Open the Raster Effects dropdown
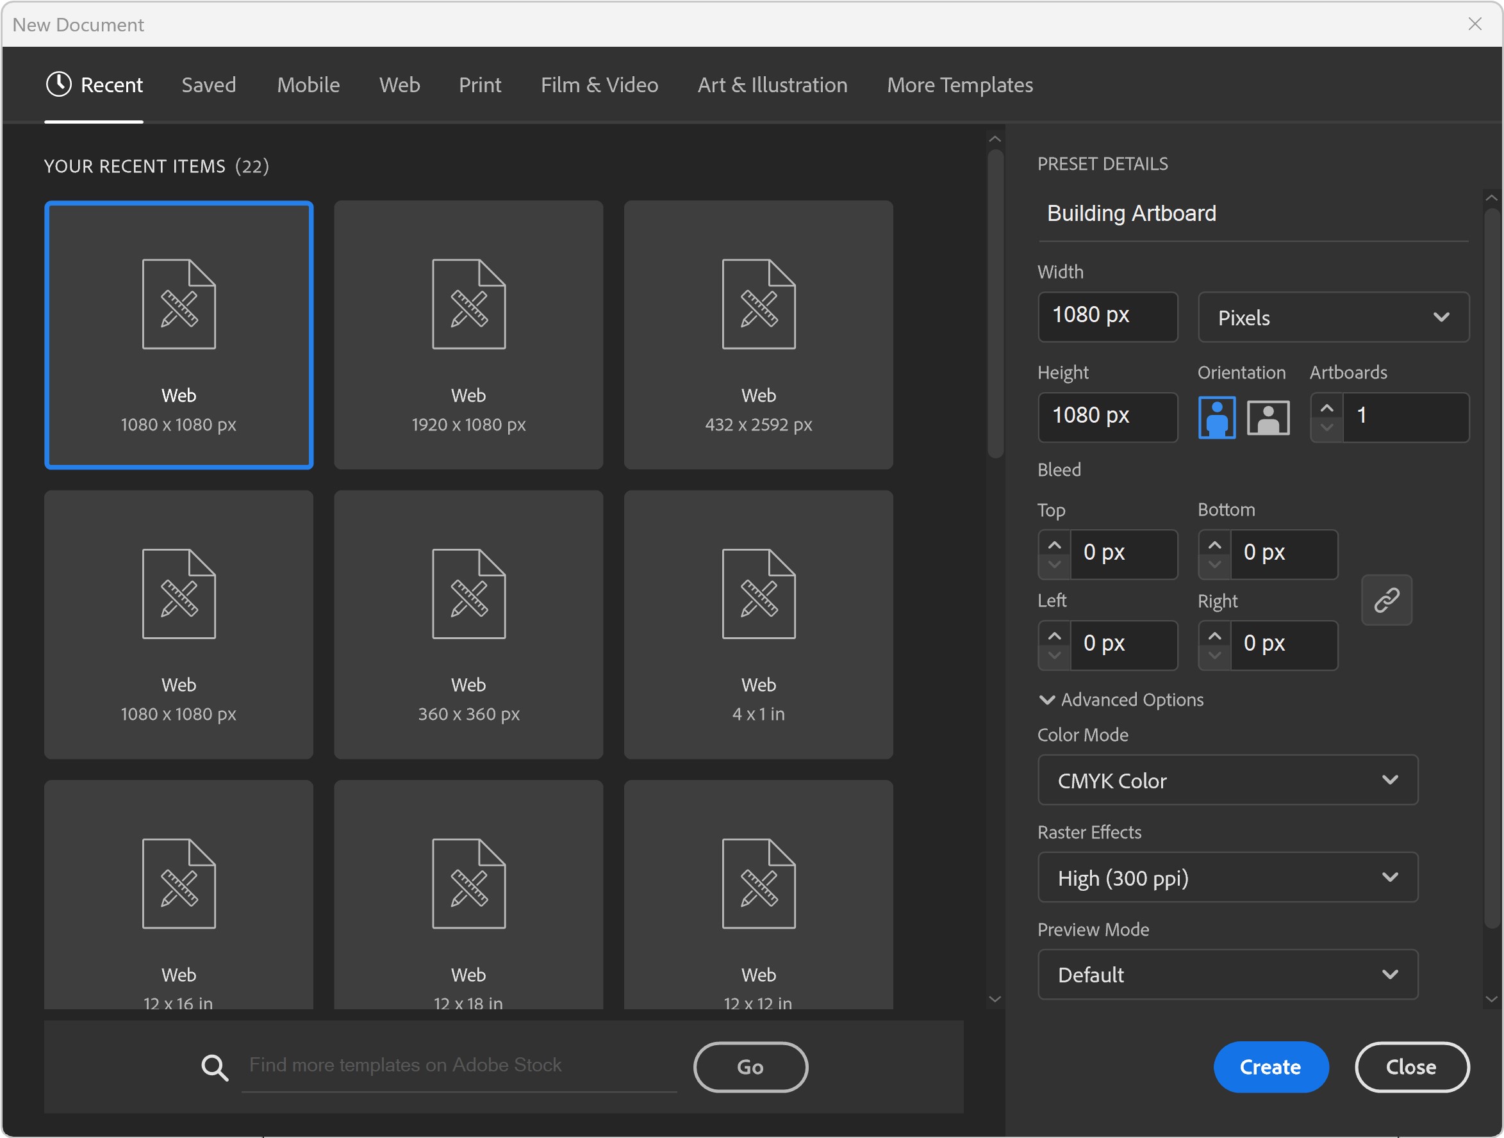The image size is (1504, 1138). 1228,877
